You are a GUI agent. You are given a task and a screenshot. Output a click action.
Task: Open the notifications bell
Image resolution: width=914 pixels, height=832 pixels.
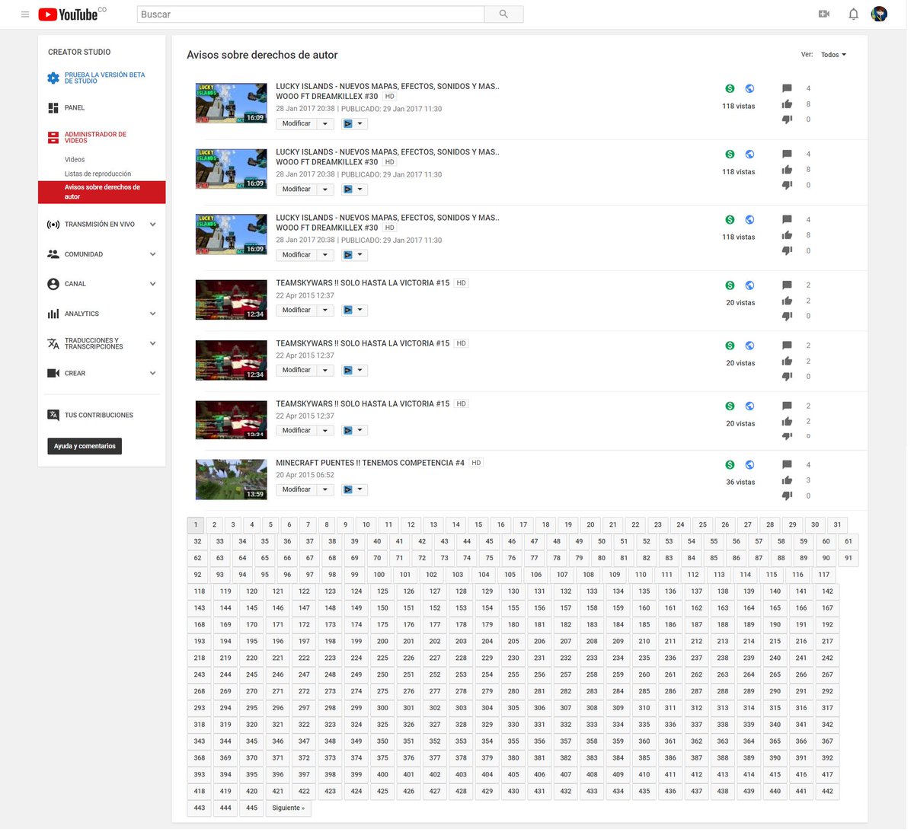(854, 14)
